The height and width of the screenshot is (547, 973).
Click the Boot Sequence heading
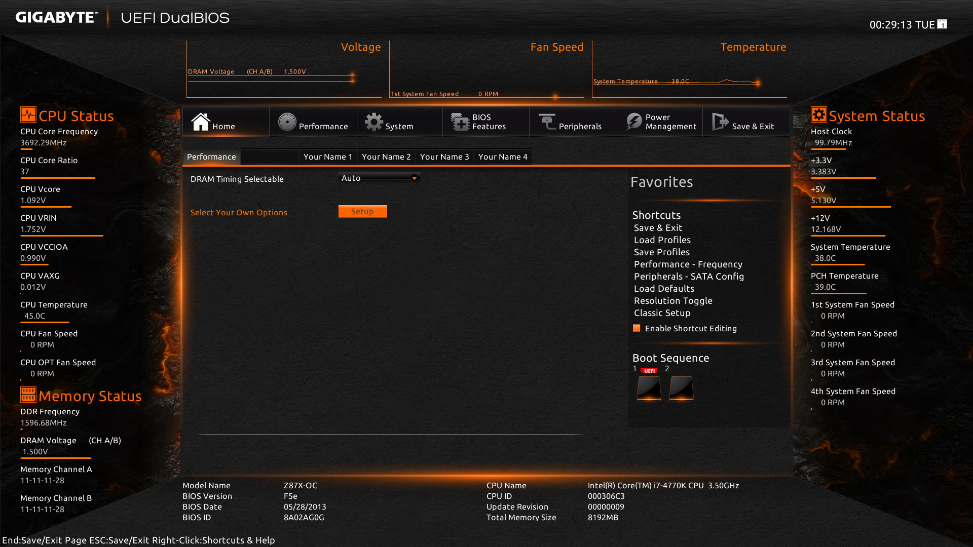coord(670,358)
